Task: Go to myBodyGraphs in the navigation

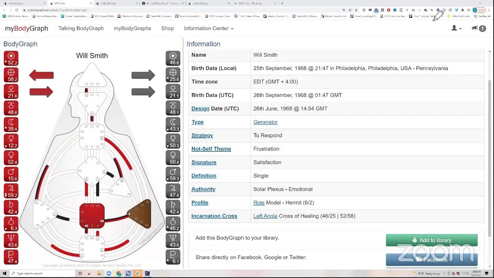Action: pyautogui.click(x=132, y=28)
